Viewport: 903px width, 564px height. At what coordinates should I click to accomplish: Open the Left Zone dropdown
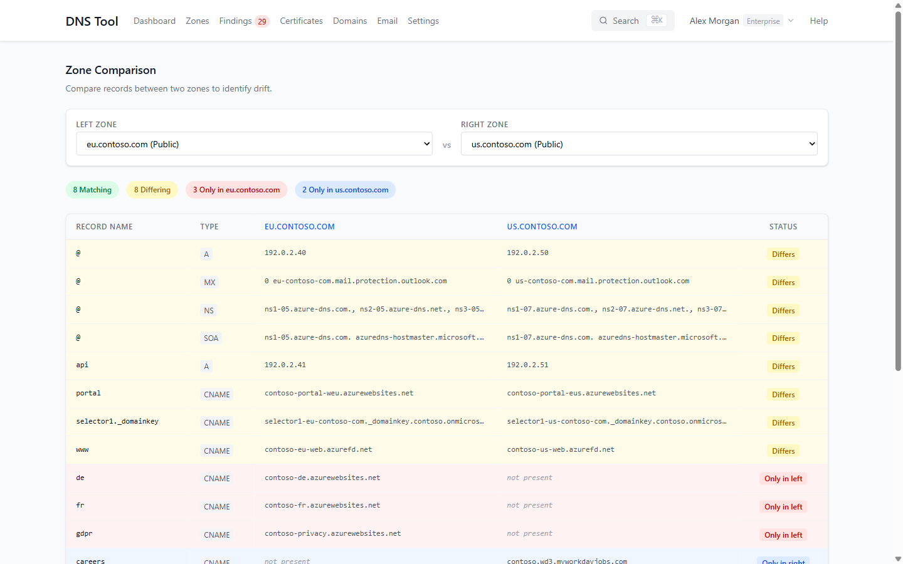coord(254,144)
